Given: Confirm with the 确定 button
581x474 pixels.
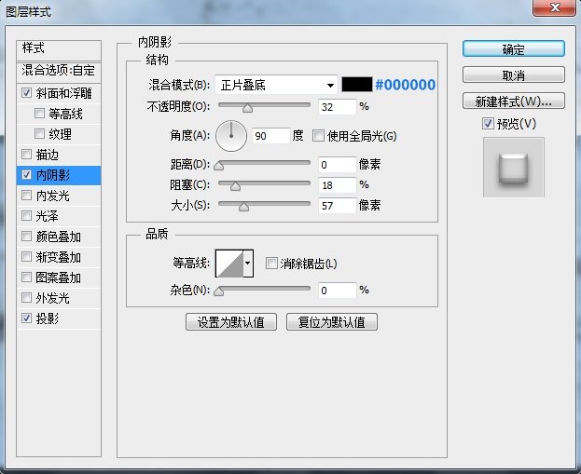Looking at the screenshot, I should (x=514, y=48).
